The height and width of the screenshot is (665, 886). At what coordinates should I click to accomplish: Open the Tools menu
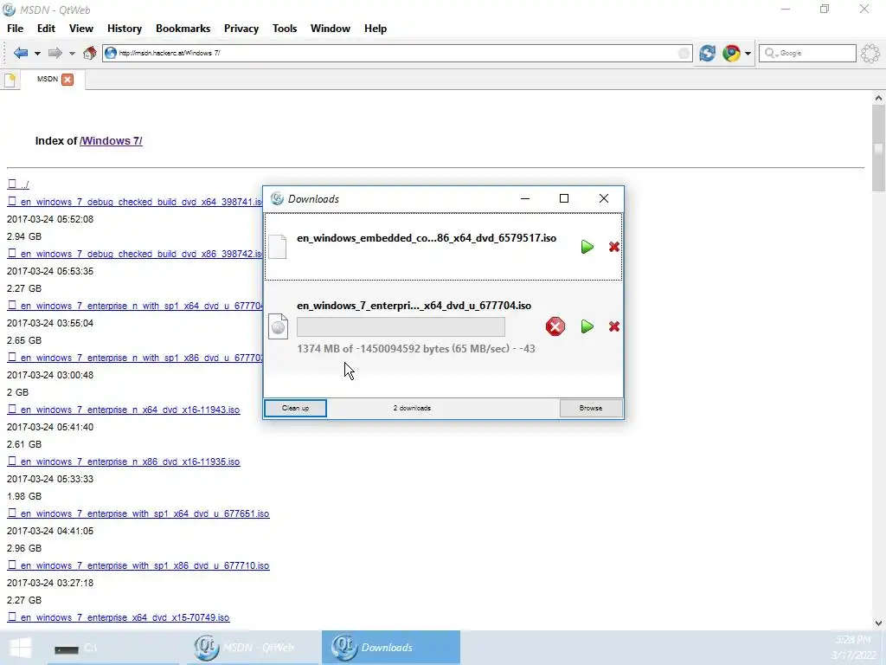coord(284,29)
